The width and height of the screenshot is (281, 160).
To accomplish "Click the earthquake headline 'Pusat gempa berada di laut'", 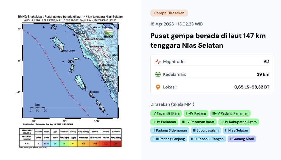I will pyautogui.click(x=208, y=41).
